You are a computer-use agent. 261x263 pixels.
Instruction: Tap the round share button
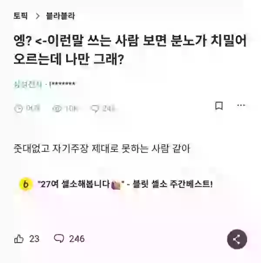(237, 239)
